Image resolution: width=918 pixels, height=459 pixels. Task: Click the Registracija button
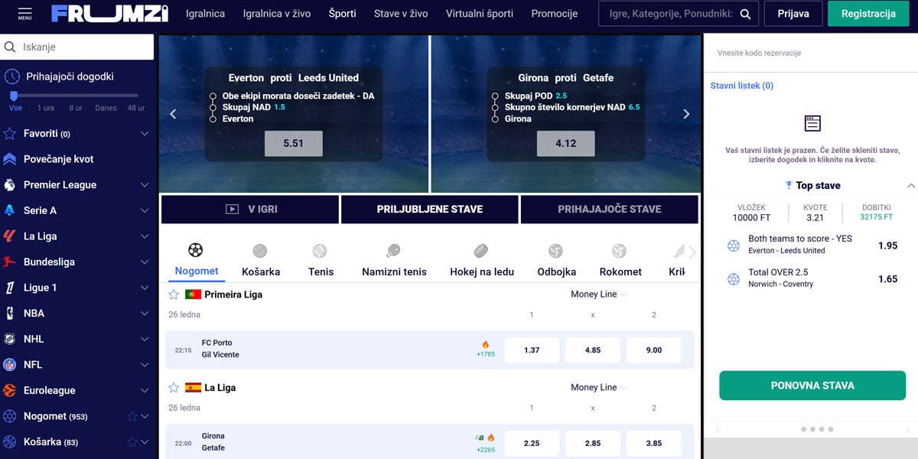(868, 14)
